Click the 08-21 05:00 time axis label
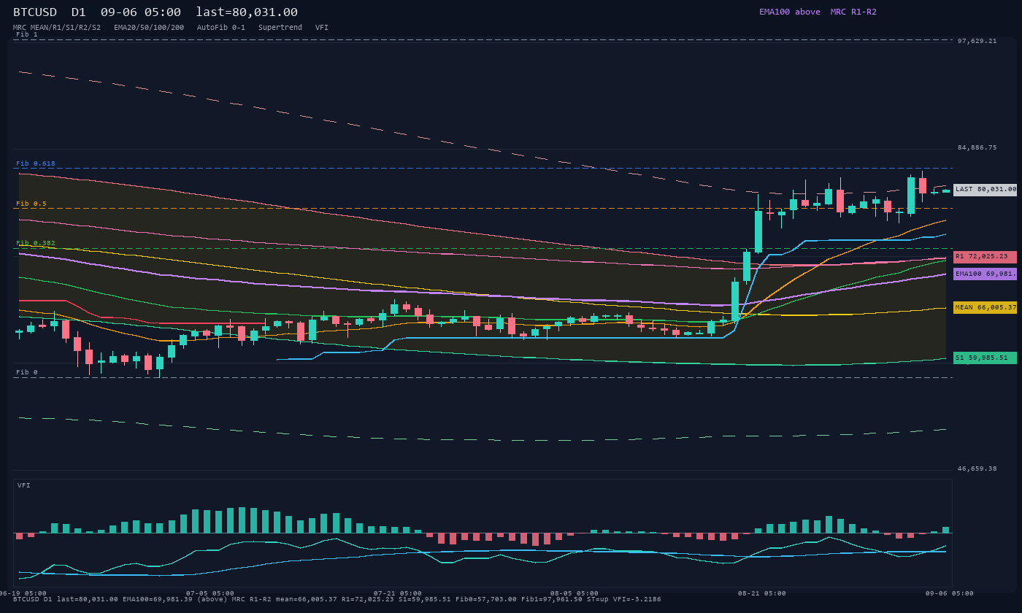This screenshot has height=613, width=1022. coord(762,593)
